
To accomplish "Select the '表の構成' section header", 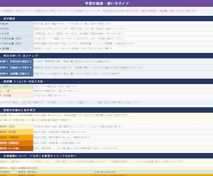I will coord(106,19).
